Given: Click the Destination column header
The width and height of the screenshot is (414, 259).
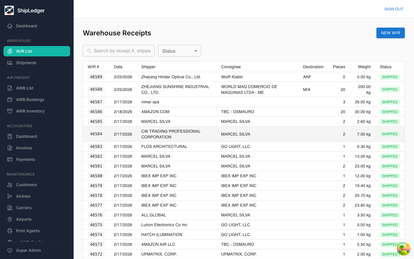Looking at the screenshot, I should click(313, 67).
